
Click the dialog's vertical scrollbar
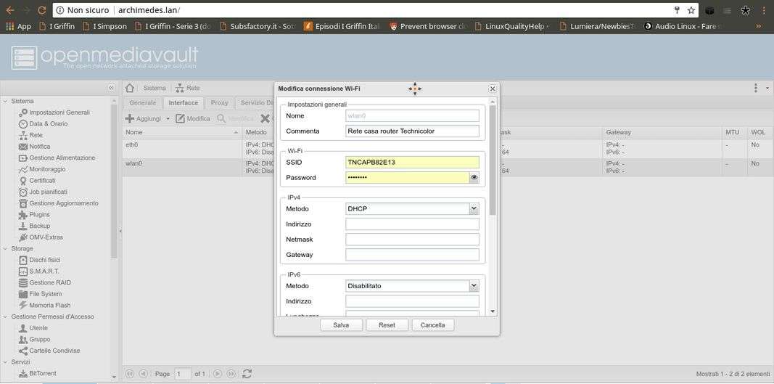pyautogui.click(x=493, y=160)
